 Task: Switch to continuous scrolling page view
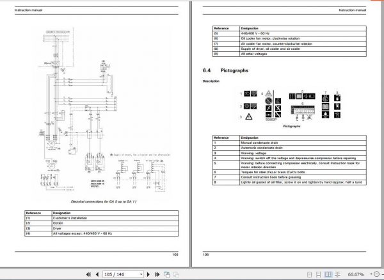pos(318,275)
